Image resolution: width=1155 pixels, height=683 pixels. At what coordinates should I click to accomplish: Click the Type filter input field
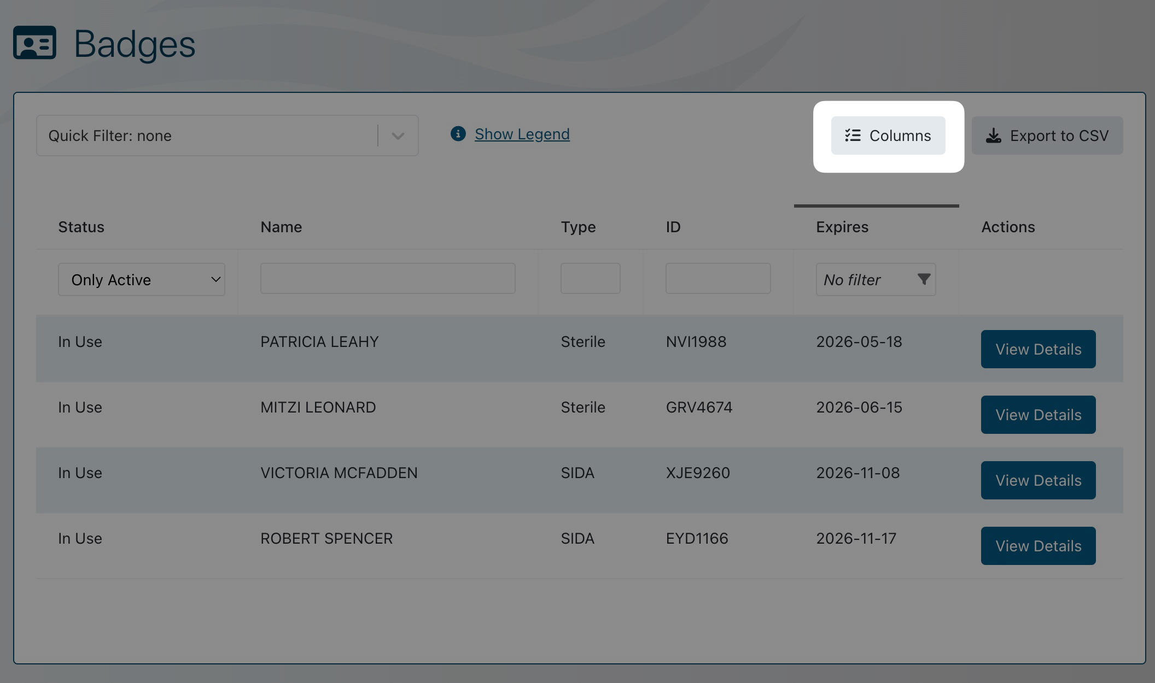(x=590, y=278)
